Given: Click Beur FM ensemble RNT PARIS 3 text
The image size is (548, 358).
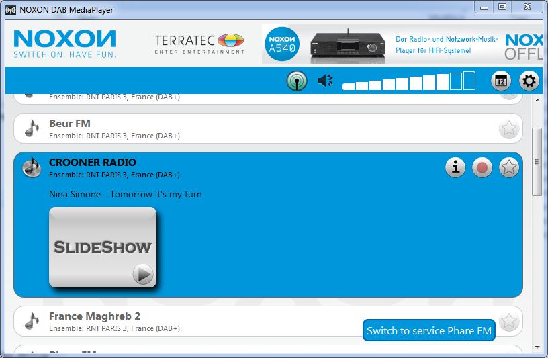Looking at the screenshot, I should (x=114, y=136).
